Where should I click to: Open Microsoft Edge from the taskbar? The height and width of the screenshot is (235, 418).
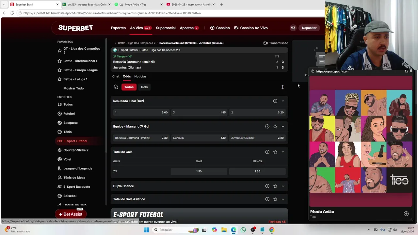[233, 230]
